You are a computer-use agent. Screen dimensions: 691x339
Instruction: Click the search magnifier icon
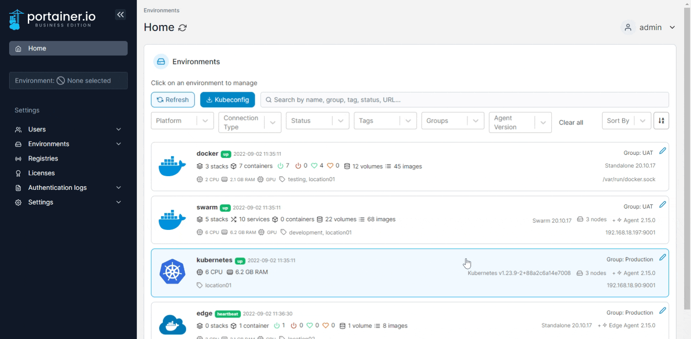coord(269,100)
